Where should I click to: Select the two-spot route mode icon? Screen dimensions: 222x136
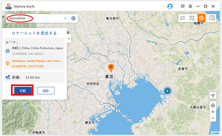pos(182,18)
